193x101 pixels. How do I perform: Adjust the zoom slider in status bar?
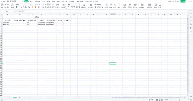179,100
